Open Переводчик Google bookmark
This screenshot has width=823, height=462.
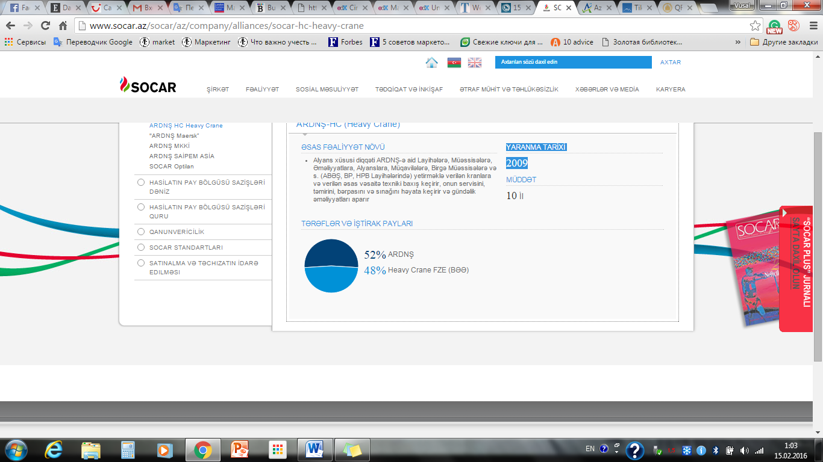pyautogui.click(x=93, y=42)
